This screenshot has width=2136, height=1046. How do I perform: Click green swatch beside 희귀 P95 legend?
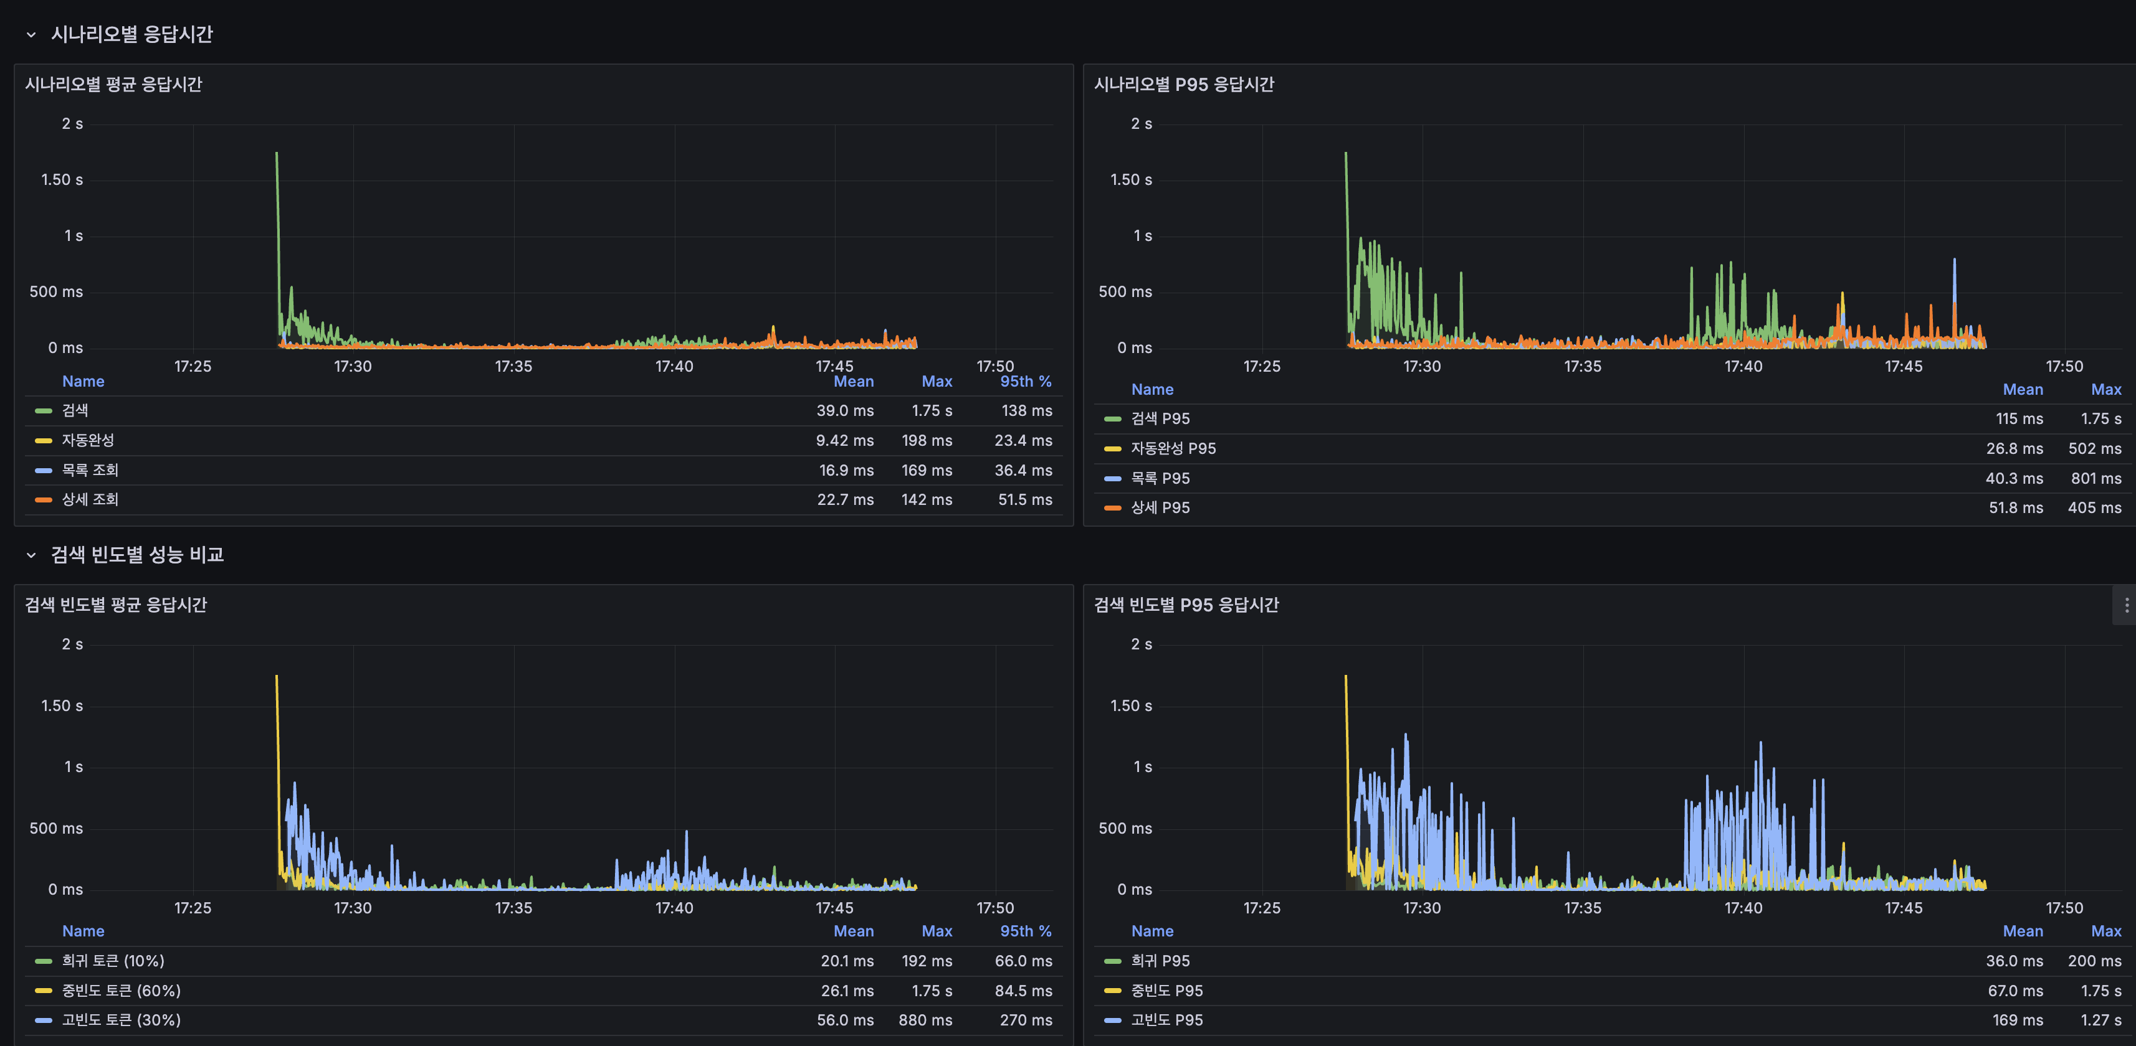pos(1113,961)
